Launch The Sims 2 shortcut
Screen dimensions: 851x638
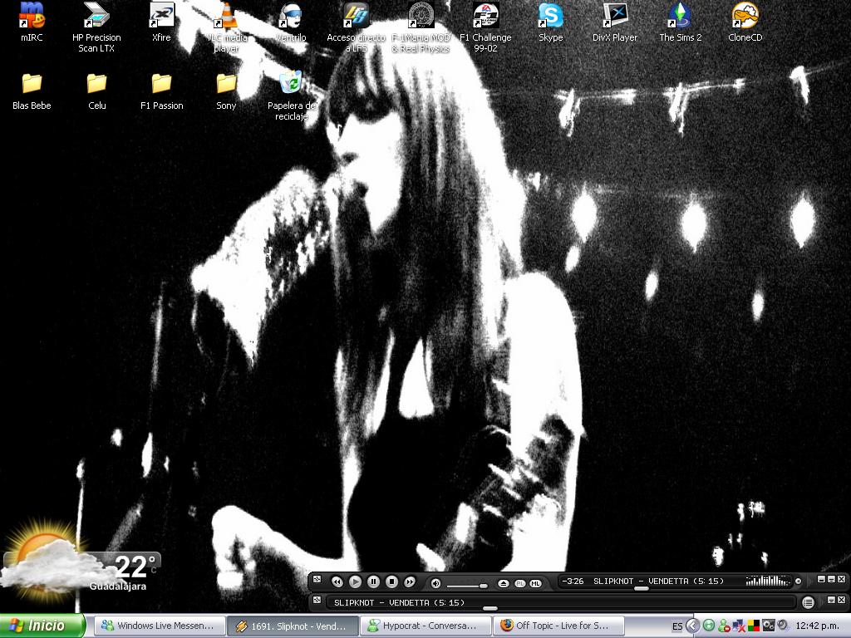pos(680,22)
